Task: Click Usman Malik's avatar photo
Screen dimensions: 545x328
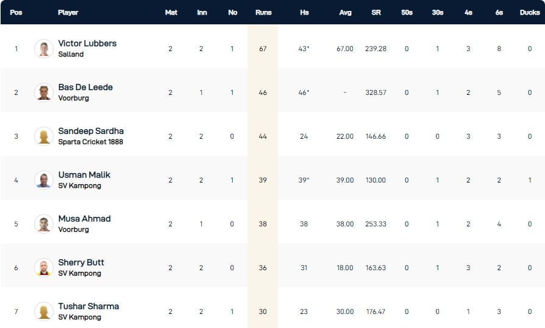Action: click(44, 180)
